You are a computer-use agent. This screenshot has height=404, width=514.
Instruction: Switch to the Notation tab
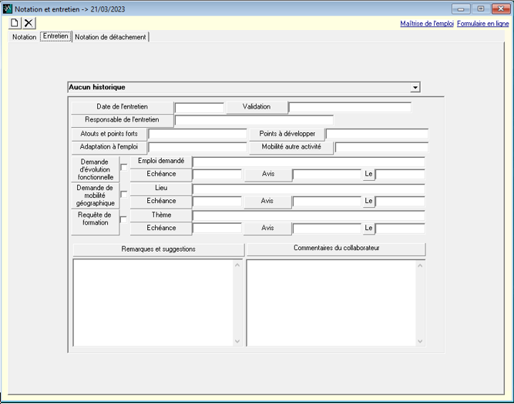click(24, 37)
